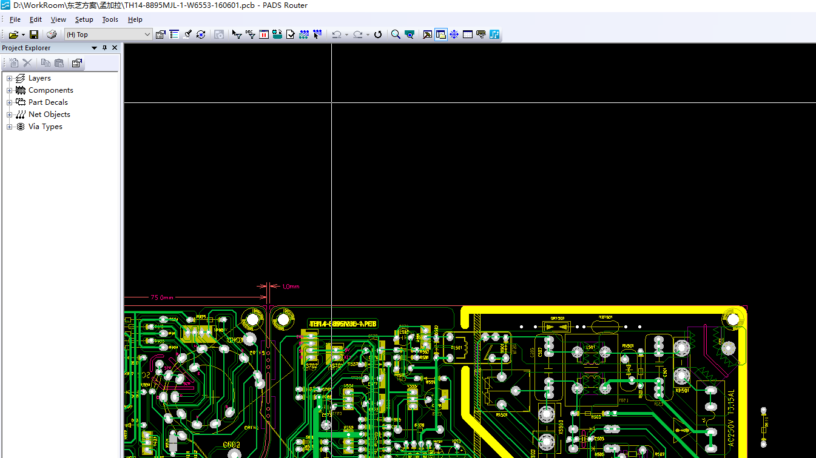Screen dimensions: 816x458
Task: Click the copy icon in Project Explorer toolbar
Action: coord(46,62)
